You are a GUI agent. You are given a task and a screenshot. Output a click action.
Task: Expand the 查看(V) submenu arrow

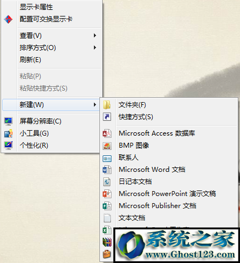tap(95, 35)
